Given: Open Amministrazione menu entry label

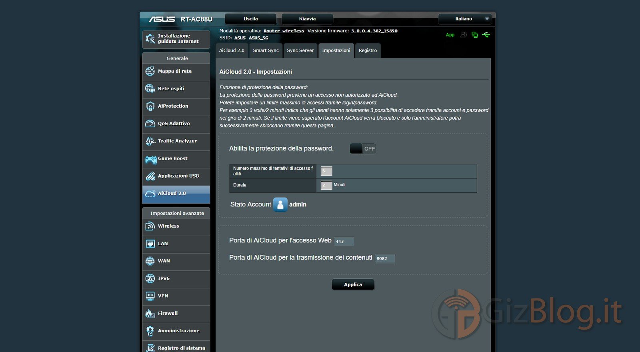Looking at the screenshot, I should tap(178, 331).
